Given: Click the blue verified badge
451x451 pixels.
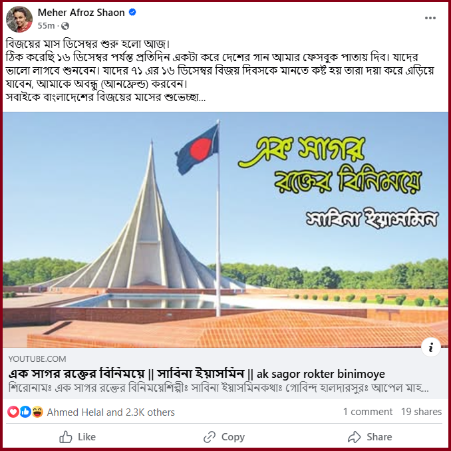Looking at the screenshot, I should 132,13.
